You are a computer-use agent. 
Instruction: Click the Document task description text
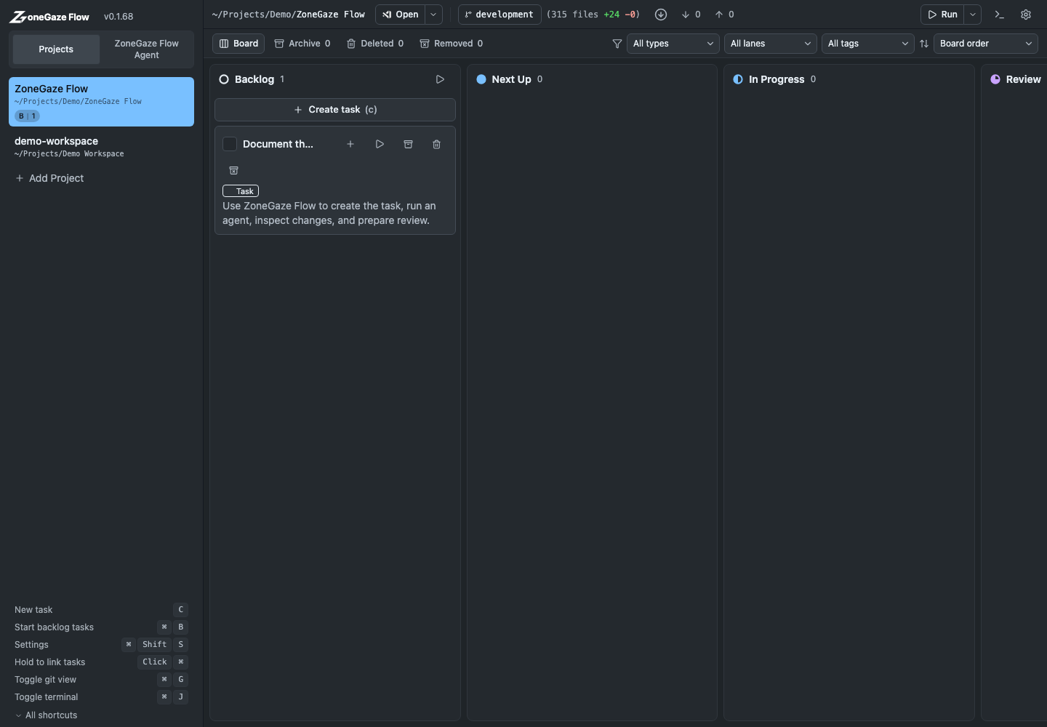(329, 213)
